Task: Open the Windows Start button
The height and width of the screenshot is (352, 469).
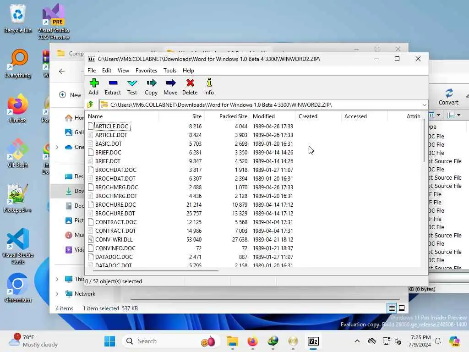Action: click(x=110, y=341)
